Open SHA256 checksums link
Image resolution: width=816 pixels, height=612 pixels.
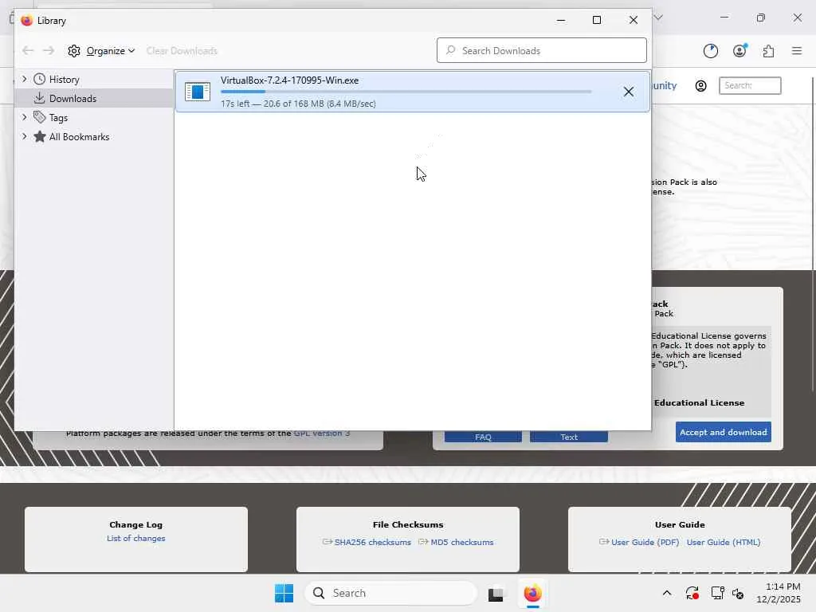tap(372, 542)
